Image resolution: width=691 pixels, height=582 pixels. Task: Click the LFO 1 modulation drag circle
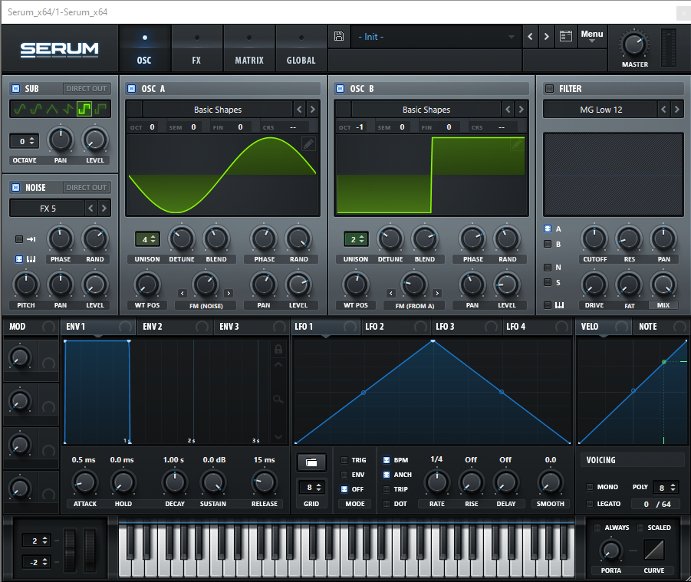(350, 327)
